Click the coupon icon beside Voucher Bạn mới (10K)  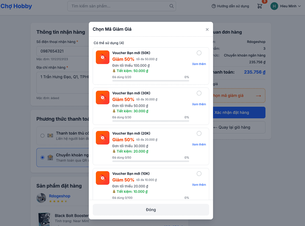click(102, 178)
